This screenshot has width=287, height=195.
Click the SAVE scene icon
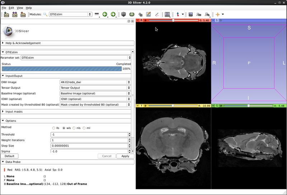[23, 14]
